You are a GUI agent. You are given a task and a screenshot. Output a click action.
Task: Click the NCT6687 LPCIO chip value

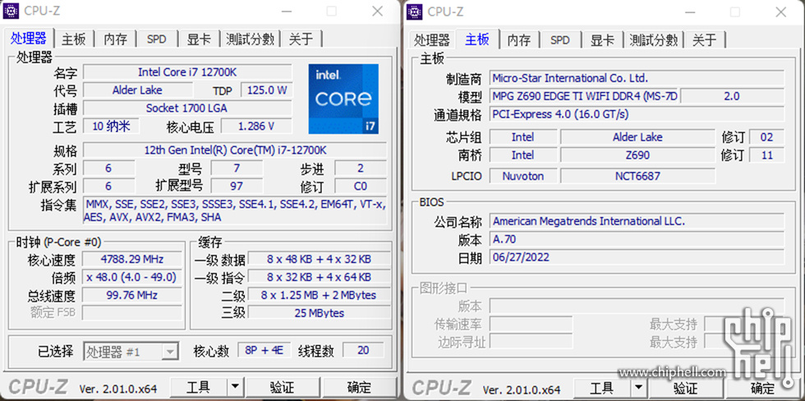coord(637,176)
